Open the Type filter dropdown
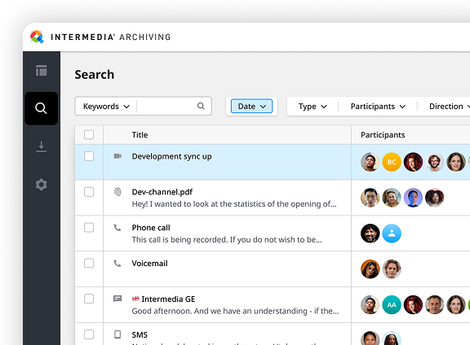The width and height of the screenshot is (470, 345). click(313, 107)
